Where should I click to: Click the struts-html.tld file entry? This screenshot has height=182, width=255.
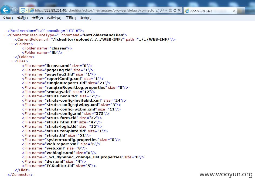pyautogui.click(x=62, y=122)
